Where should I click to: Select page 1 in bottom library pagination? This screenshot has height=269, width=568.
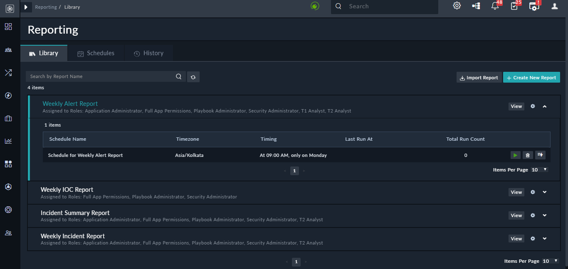point(296,262)
